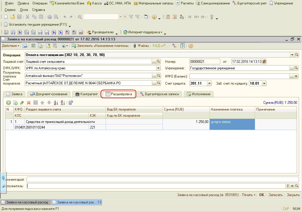Click the copy document with plus icon
302x212 pixels.
(x=40, y=46)
